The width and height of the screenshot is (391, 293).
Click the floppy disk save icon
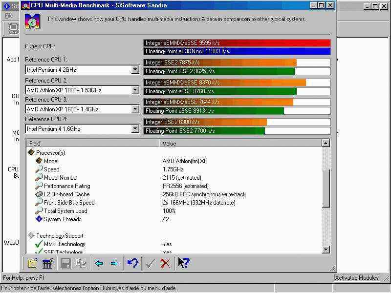coord(66,263)
